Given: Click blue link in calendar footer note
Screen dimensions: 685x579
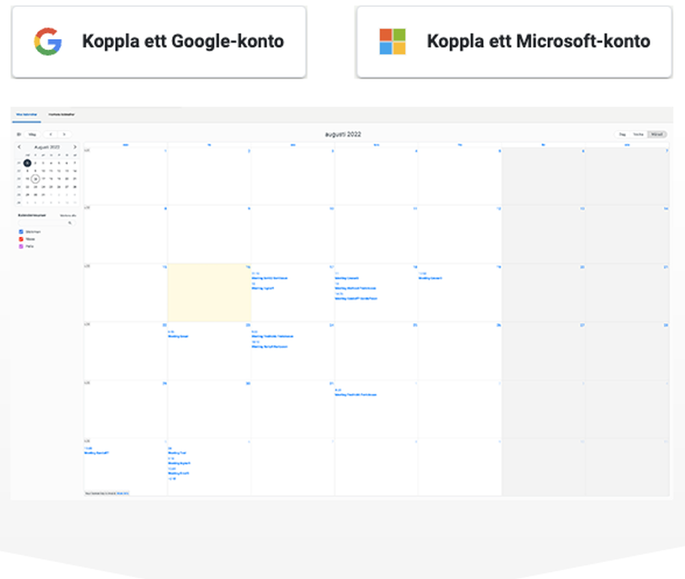Looking at the screenshot, I should click(123, 493).
